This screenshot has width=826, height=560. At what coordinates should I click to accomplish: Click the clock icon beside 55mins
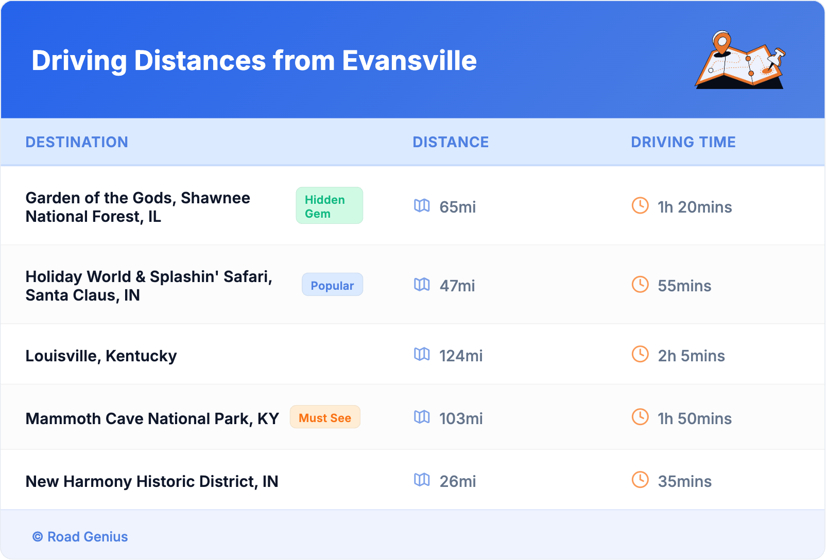pos(640,285)
